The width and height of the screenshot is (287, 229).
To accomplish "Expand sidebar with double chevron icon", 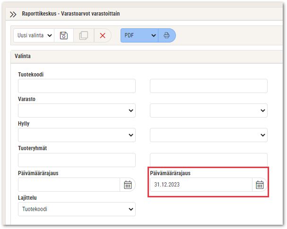I will click(13, 14).
